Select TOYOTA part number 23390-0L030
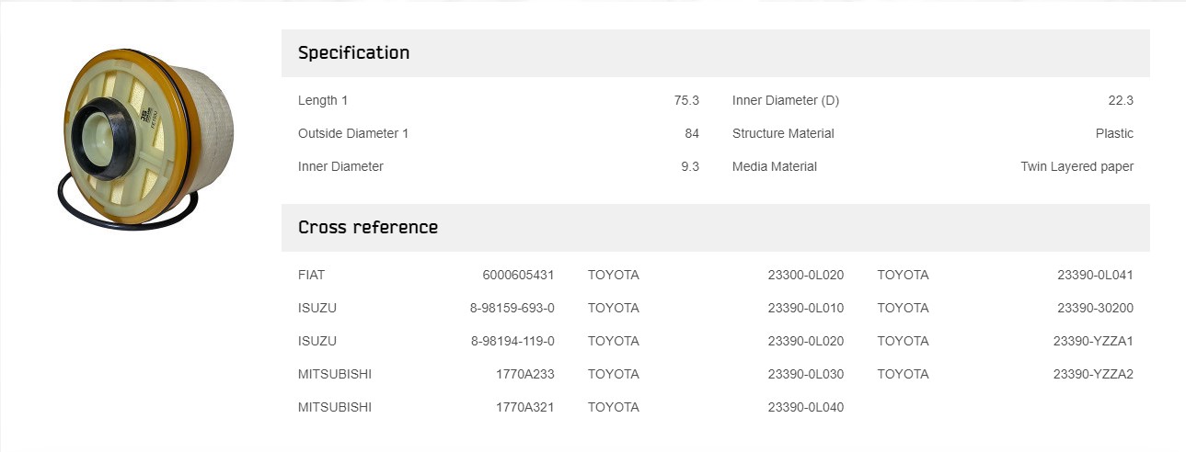The height and width of the screenshot is (452, 1186). point(806,374)
